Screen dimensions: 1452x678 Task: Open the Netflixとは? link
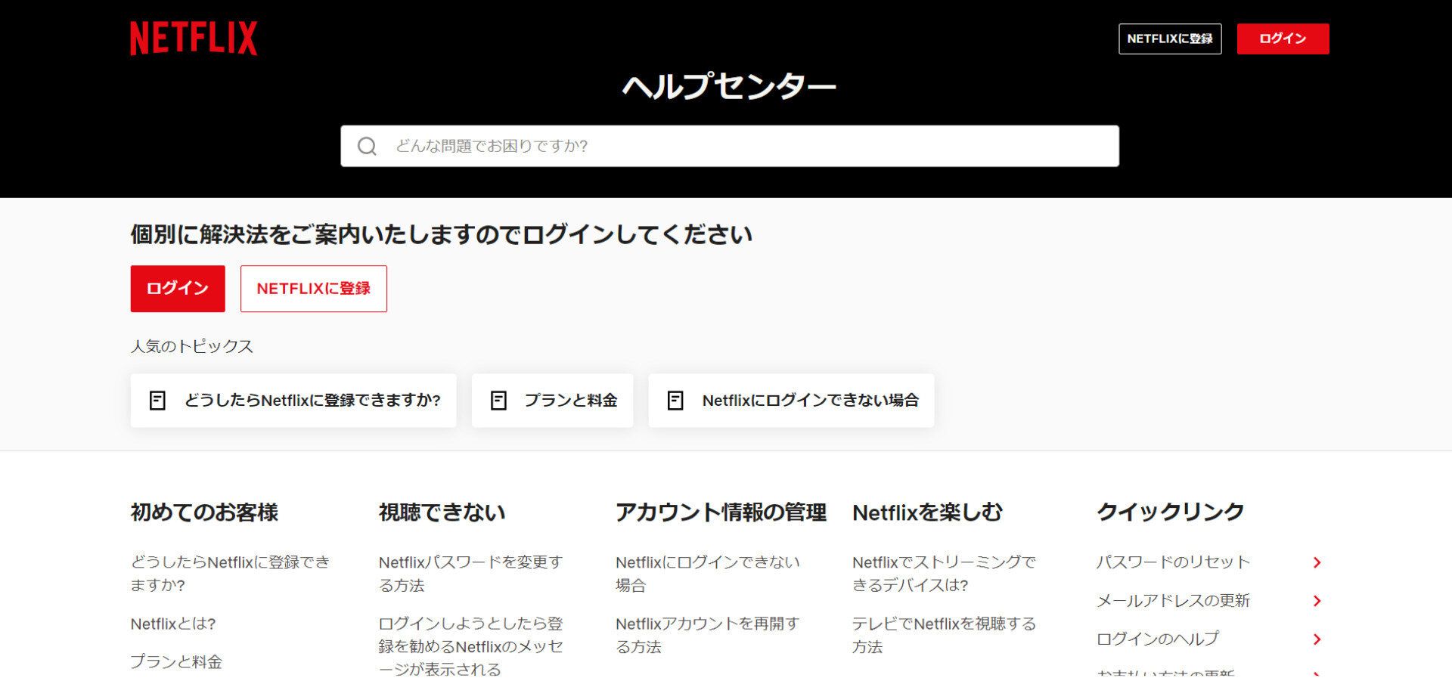click(173, 624)
